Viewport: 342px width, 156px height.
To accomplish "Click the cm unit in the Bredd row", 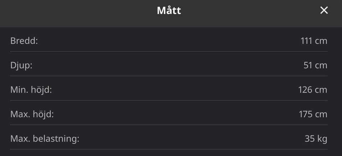I will pyautogui.click(x=321, y=41).
